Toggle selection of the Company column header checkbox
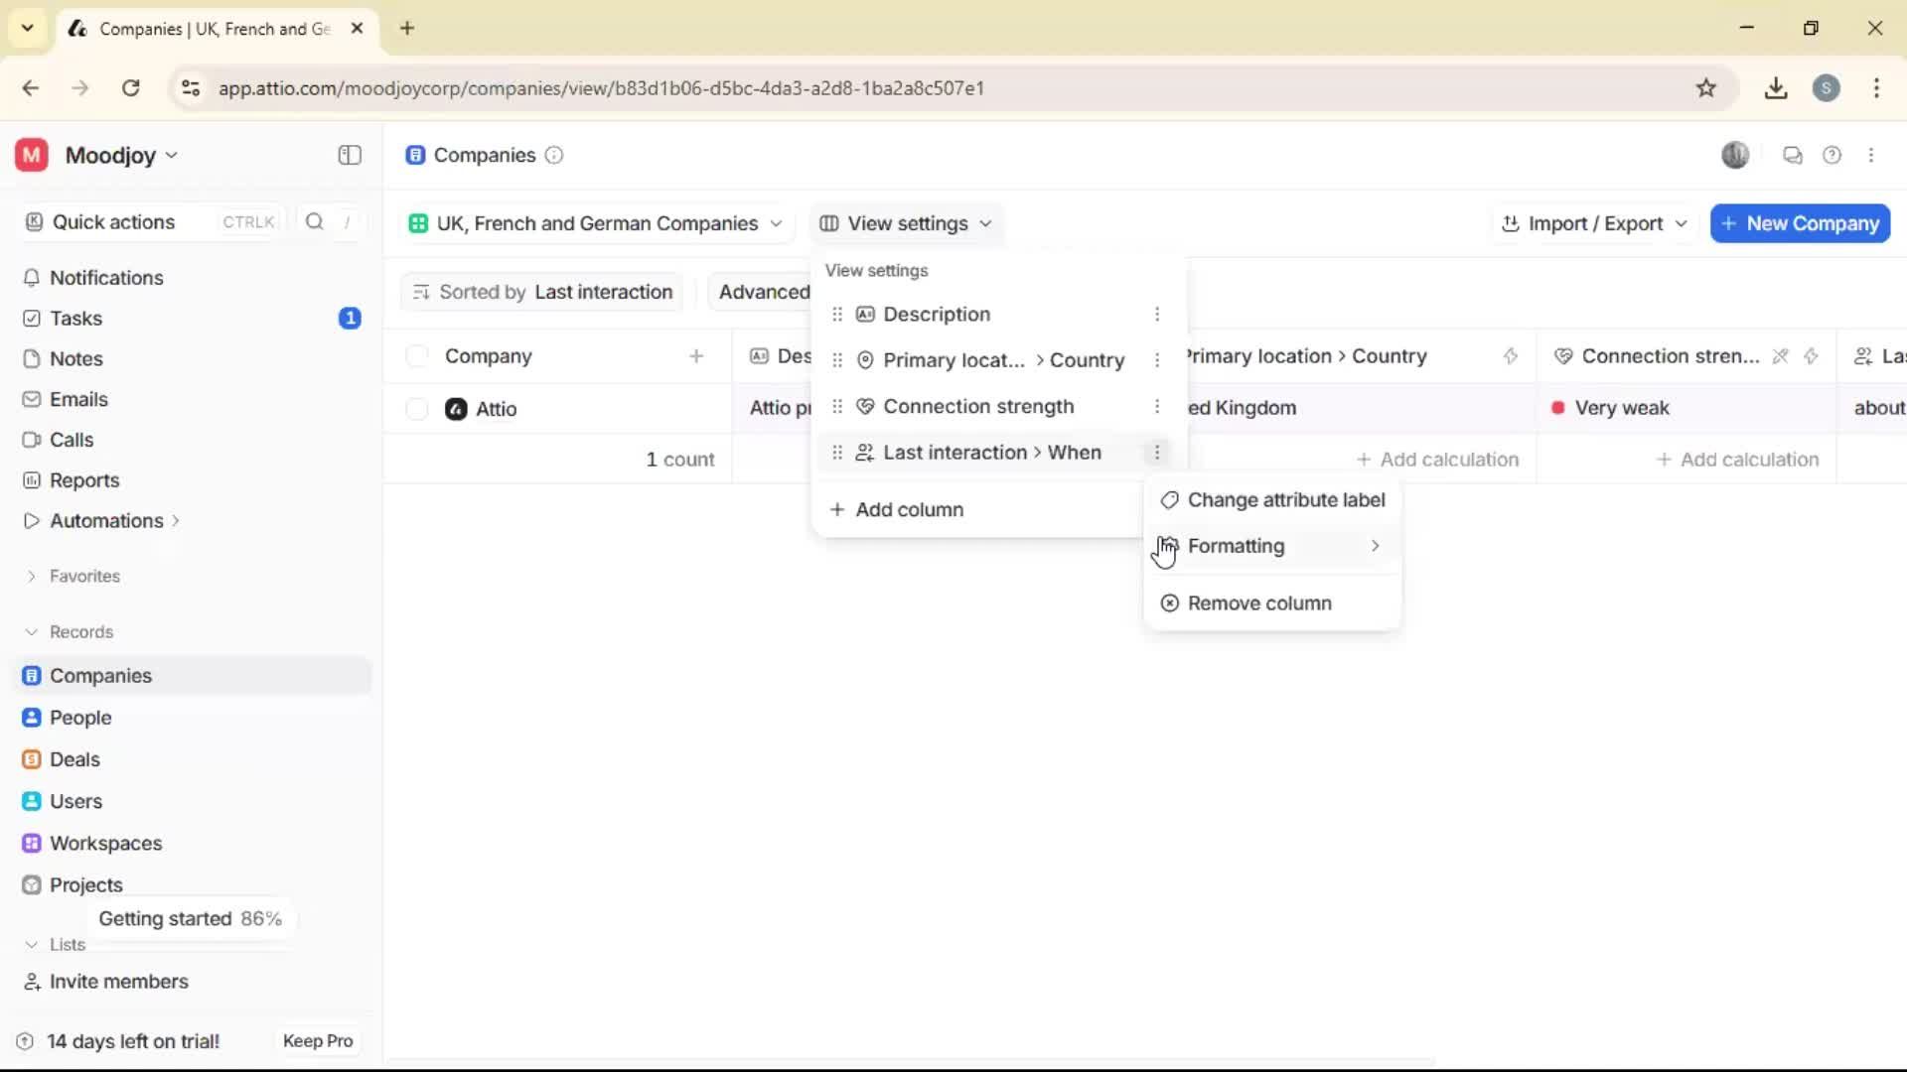The image size is (1907, 1072). [x=417, y=355]
